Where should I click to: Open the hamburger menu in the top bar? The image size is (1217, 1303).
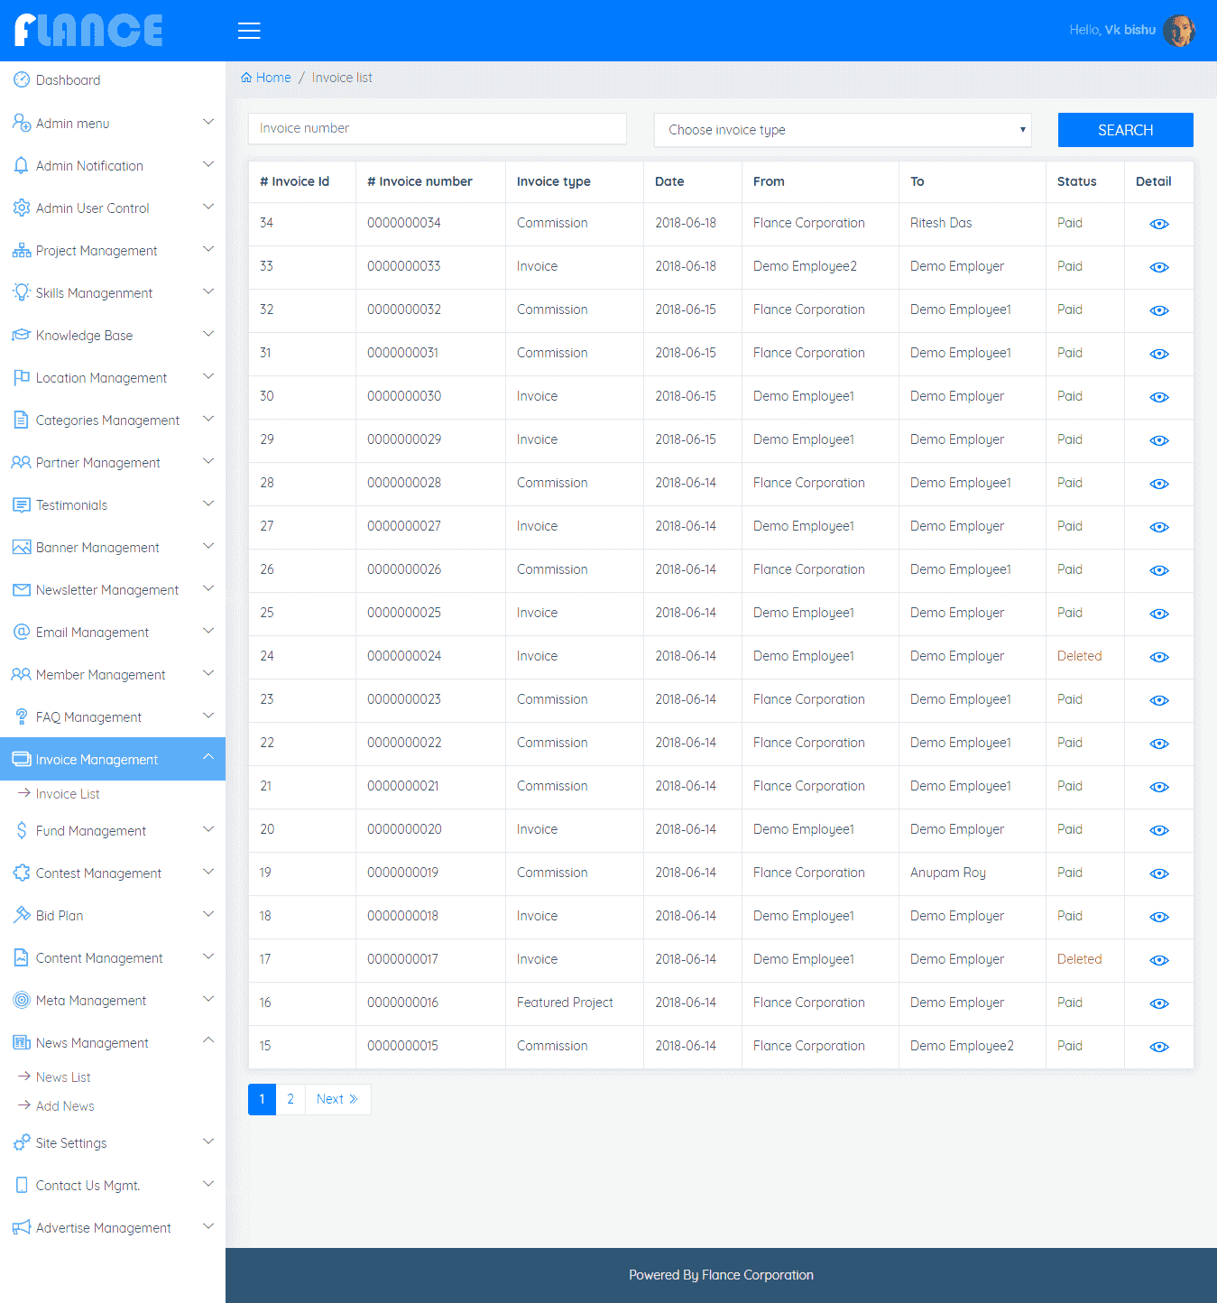coord(249,30)
